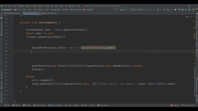The width and height of the screenshot is (198, 111).
Task: Open the Terminal tool window
Action: tap(27, 105)
